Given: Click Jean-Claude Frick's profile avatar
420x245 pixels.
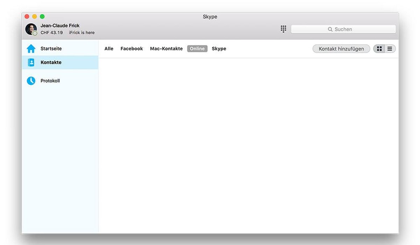Looking at the screenshot, I should click(x=31, y=29).
